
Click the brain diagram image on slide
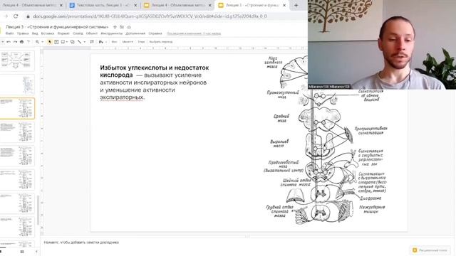326,140
